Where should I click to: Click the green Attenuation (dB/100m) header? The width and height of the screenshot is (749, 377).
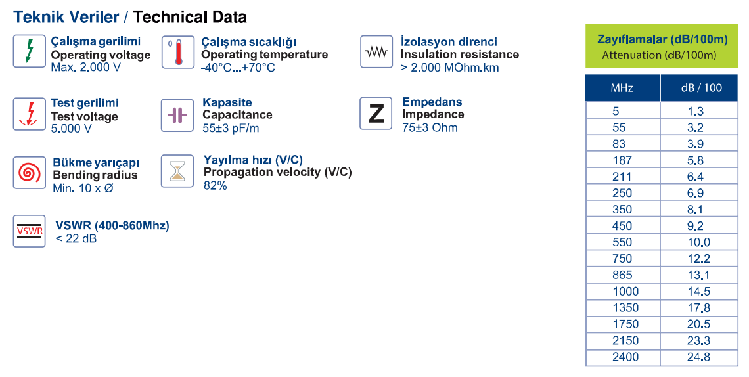(x=662, y=46)
